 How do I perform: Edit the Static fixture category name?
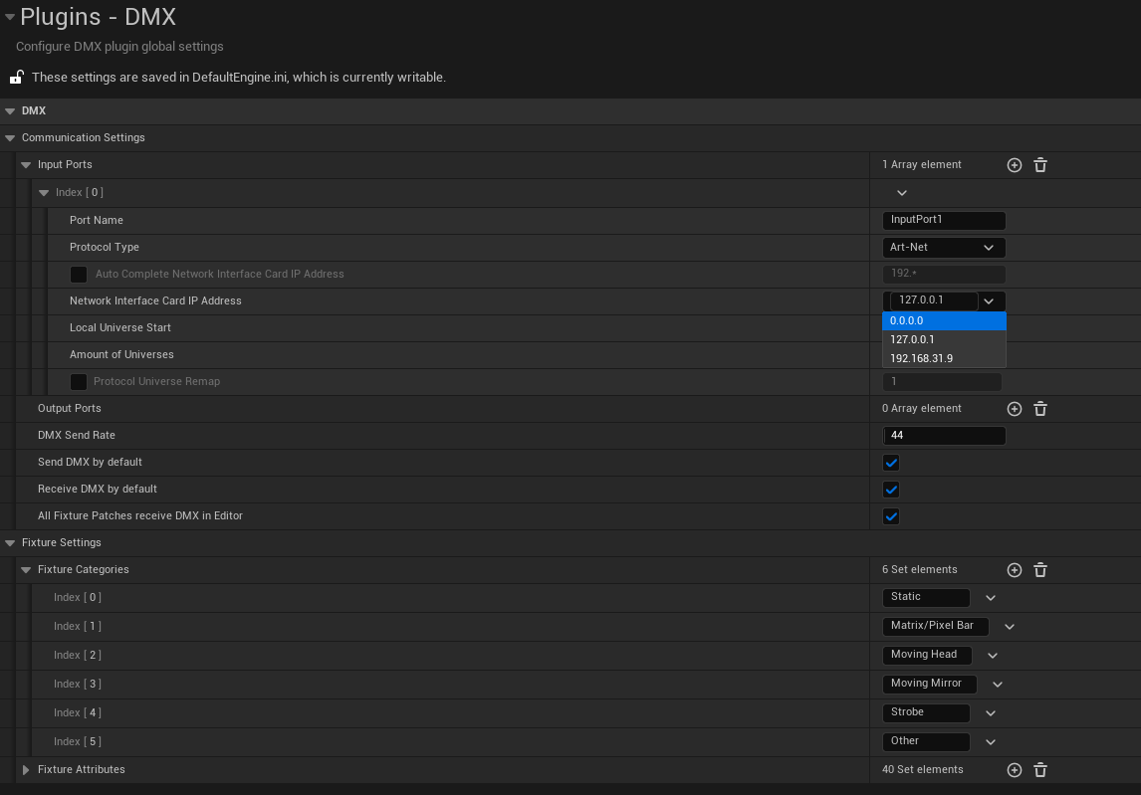tap(926, 597)
